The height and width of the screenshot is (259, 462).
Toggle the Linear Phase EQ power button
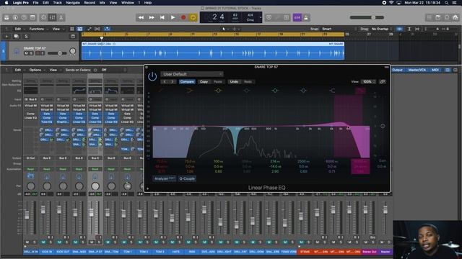point(152,77)
